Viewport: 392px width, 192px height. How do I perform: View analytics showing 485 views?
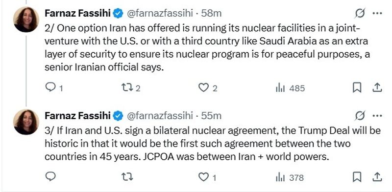click(x=290, y=88)
